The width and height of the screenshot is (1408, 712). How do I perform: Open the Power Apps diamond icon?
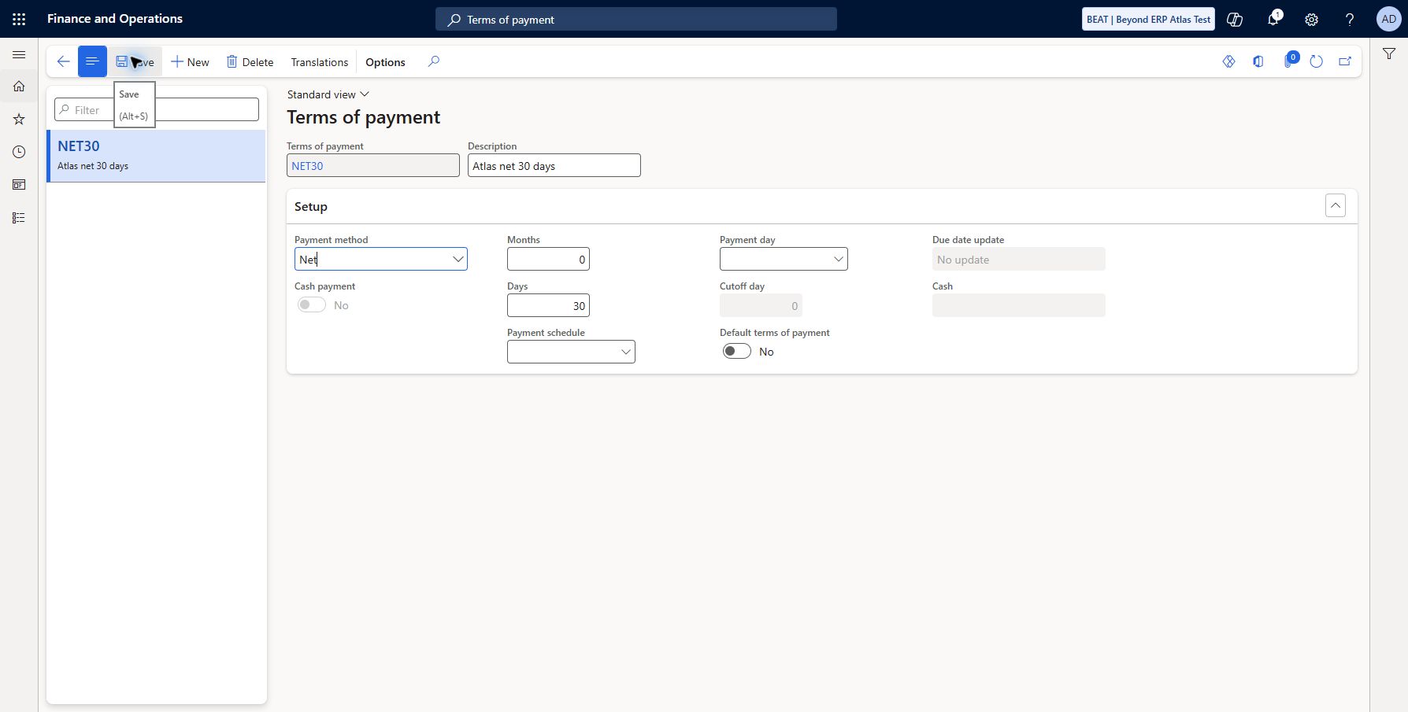(x=1228, y=61)
